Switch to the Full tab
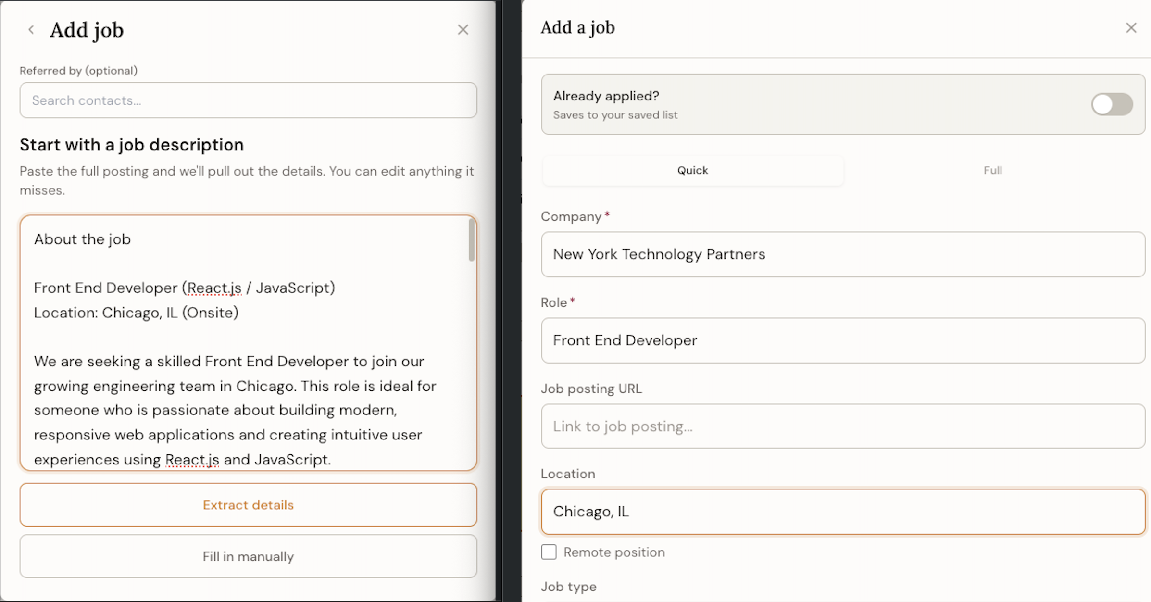 [993, 170]
